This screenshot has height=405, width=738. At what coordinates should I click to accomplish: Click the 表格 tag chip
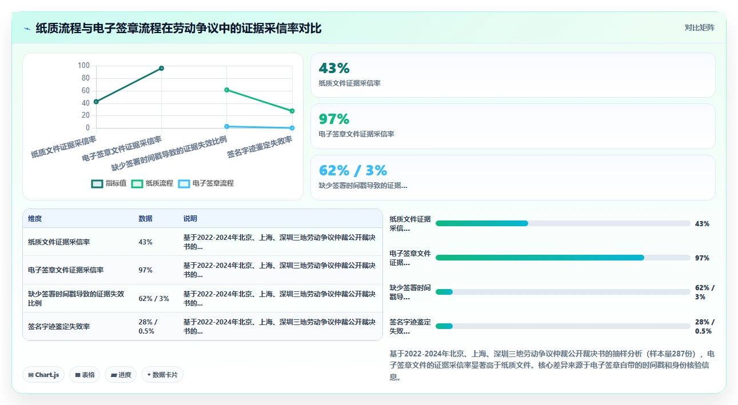(x=85, y=375)
